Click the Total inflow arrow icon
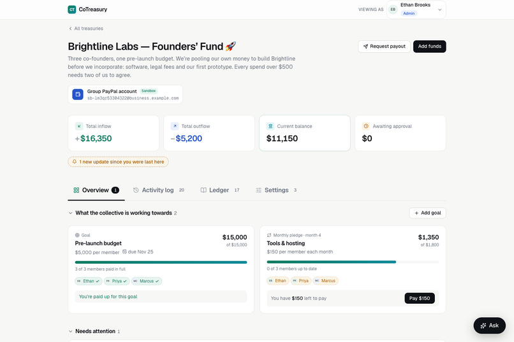The image size is (514, 342). [x=79, y=126]
